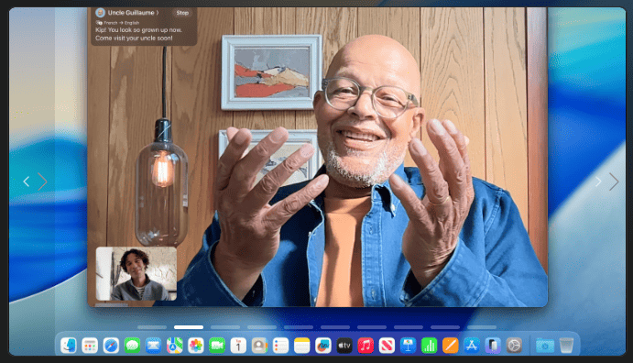This screenshot has height=363, width=633.
Task: Open iPhone Mirroring from the Dock
Action: 493,346
